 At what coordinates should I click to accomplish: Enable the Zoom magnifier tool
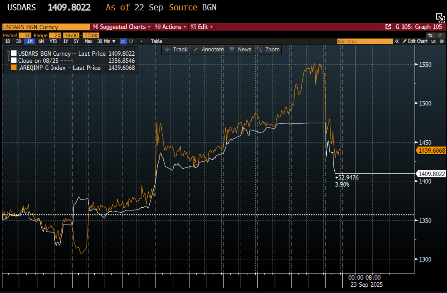(x=268, y=49)
